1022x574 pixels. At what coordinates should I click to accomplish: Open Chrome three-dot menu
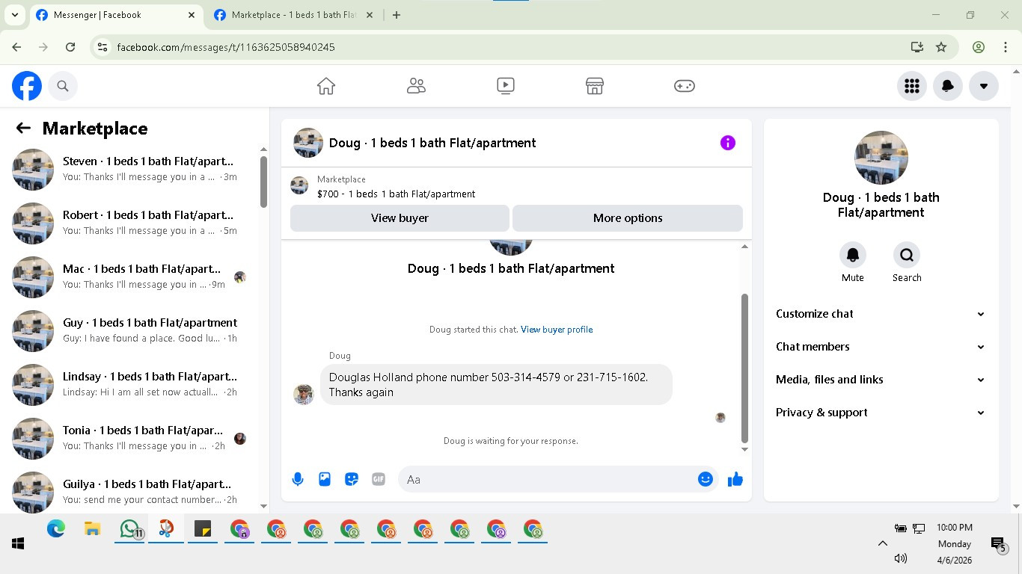pos(1005,47)
